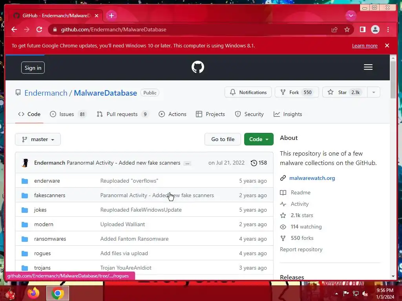
Task: Open the fakescanners folder
Action: pyautogui.click(x=50, y=195)
